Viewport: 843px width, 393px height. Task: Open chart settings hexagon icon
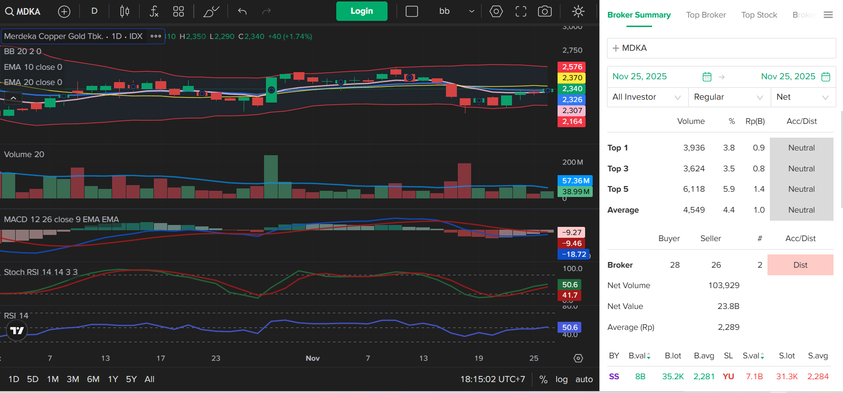(x=496, y=11)
